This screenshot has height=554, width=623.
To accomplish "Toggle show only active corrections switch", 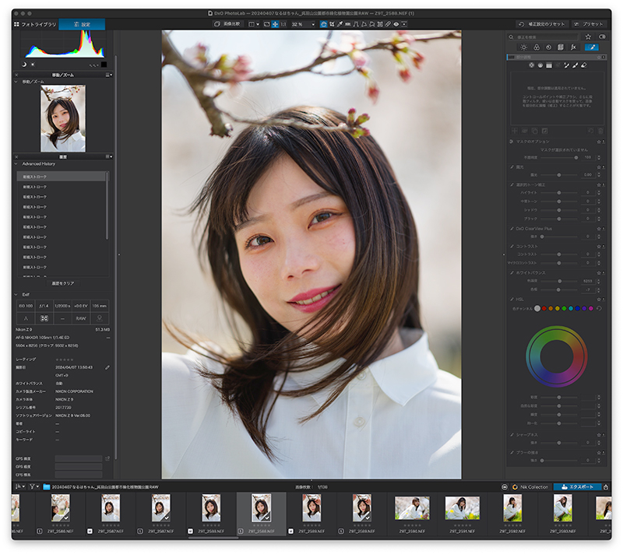I will coord(602,37).
